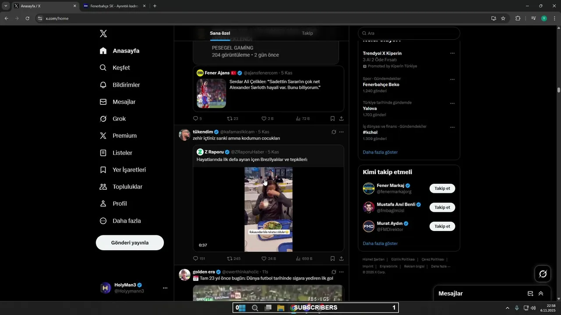Click the floating Grok button
561x315 pixels.
(543, 274)
